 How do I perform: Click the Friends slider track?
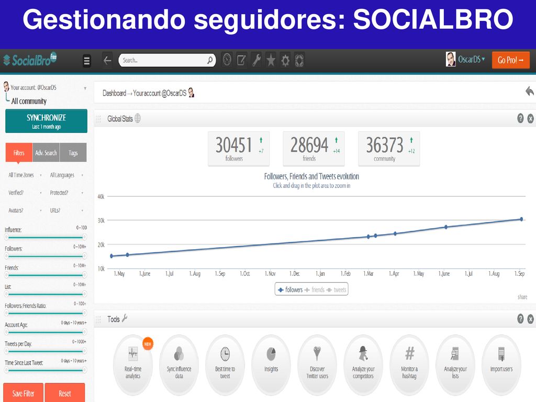tap(46, 275)
